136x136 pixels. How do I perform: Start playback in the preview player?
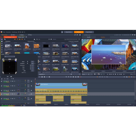coord(115,74)
